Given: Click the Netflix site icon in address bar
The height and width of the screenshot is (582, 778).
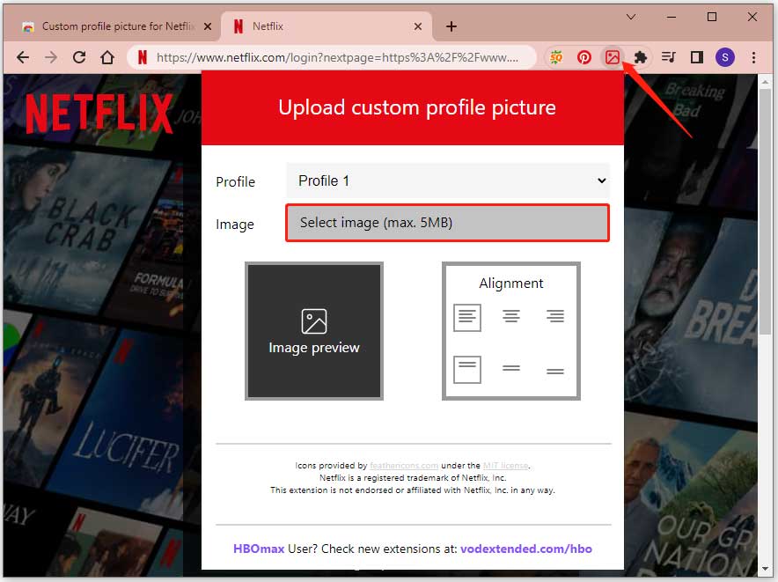Looking at the screenshot, I should pyautogui.click(x=143, y=57).
